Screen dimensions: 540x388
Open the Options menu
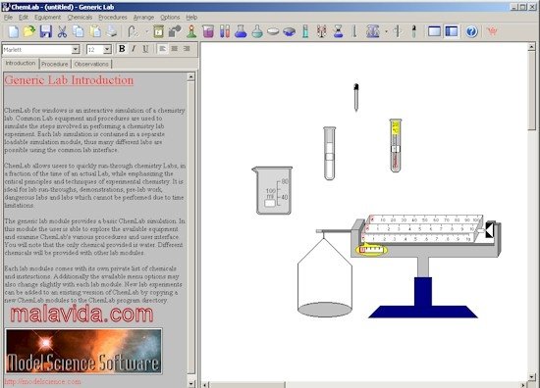(170, 18)
